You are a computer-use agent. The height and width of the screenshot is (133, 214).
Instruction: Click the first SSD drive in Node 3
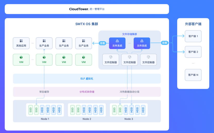coord(114,110)
